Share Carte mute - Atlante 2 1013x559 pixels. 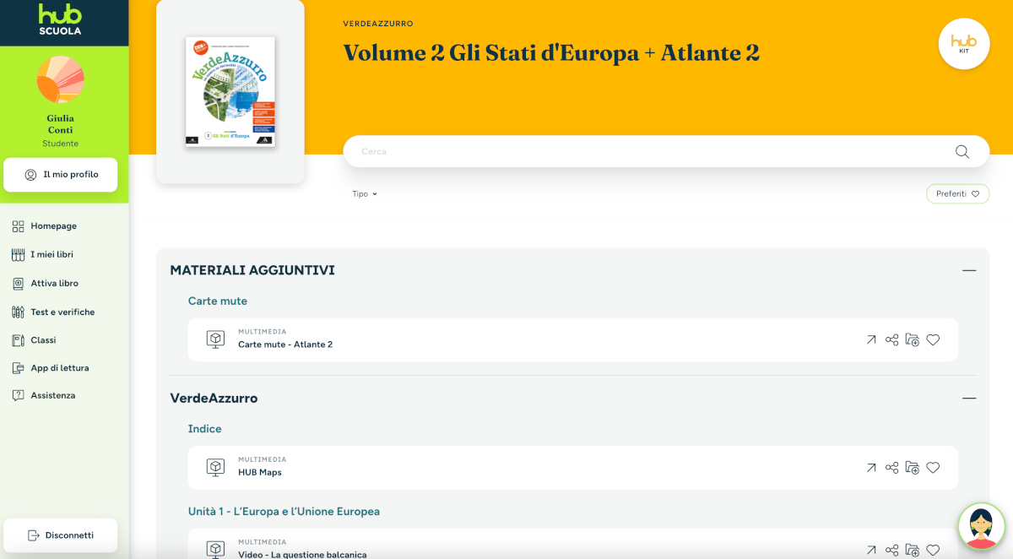[891, 340]
